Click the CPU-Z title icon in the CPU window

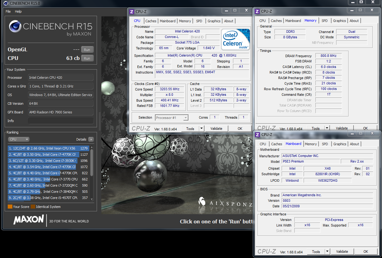click(x=132, y=12)
